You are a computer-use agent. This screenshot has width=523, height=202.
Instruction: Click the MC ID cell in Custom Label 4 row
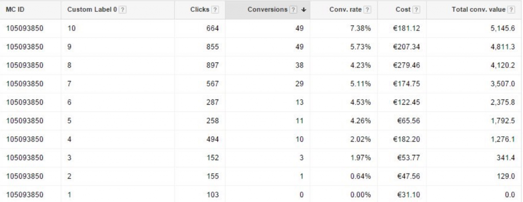click(x=25, y=140)
